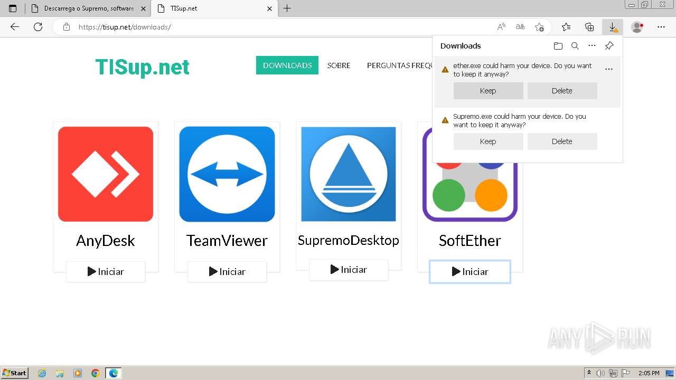
Task: Select Edge taskbar button
Action: [114, 373]
